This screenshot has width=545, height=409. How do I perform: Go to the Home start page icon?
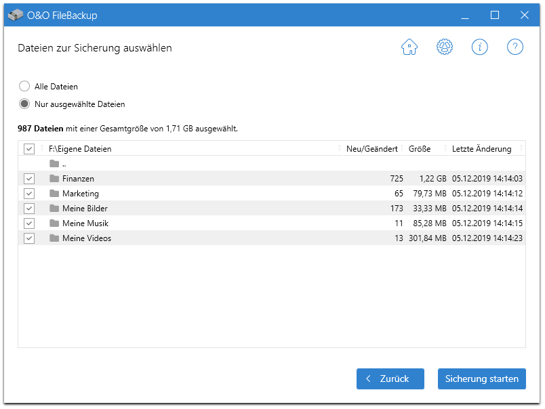coord(409,47)
